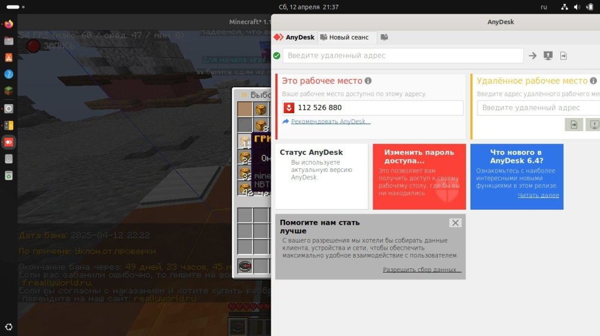This screenshot has width=600, height=336.
Task: Click the file transfer button under the remote address field
Action: 574,125
